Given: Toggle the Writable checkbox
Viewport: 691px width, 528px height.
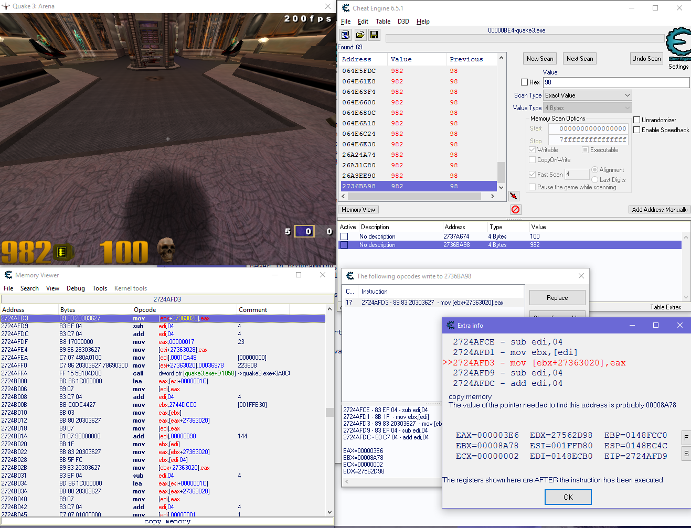Looking at the screenshot, I should tap(532, 150).
